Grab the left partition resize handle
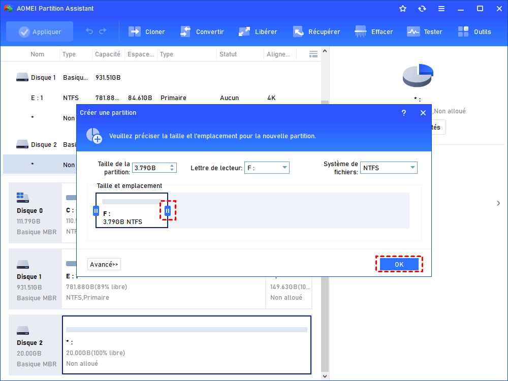 click(x=96, y=211)
